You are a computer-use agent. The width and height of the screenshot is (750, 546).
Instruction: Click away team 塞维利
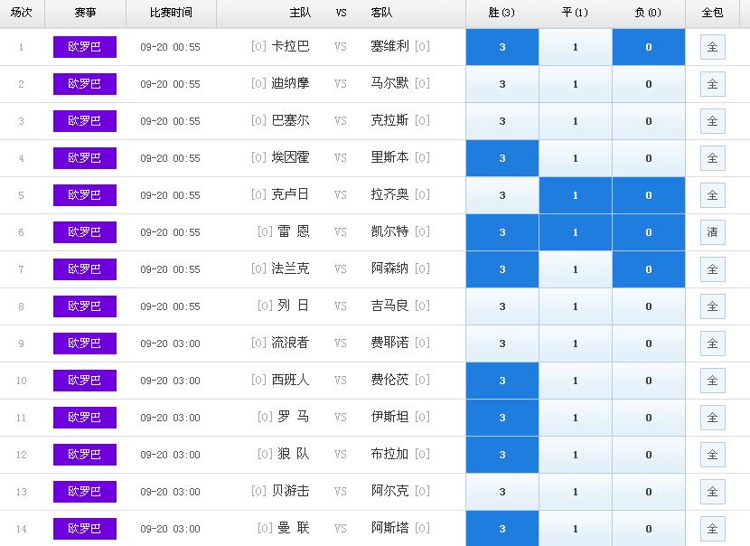(389, 46)
